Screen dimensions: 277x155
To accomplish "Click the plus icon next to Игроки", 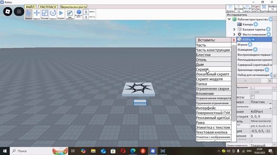I will pos(250,44).
